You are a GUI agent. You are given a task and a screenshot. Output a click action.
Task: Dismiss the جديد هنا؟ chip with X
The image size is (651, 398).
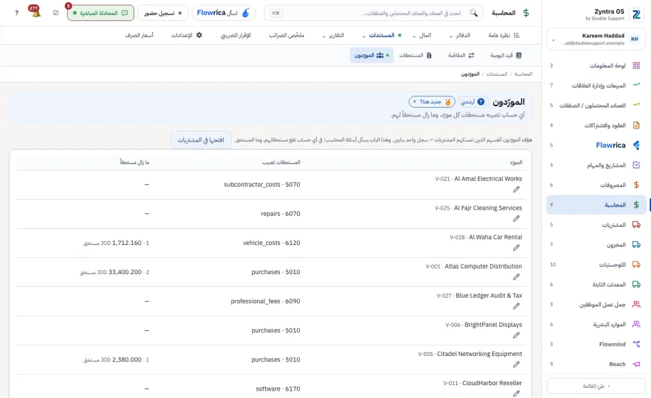coord(414,102)
